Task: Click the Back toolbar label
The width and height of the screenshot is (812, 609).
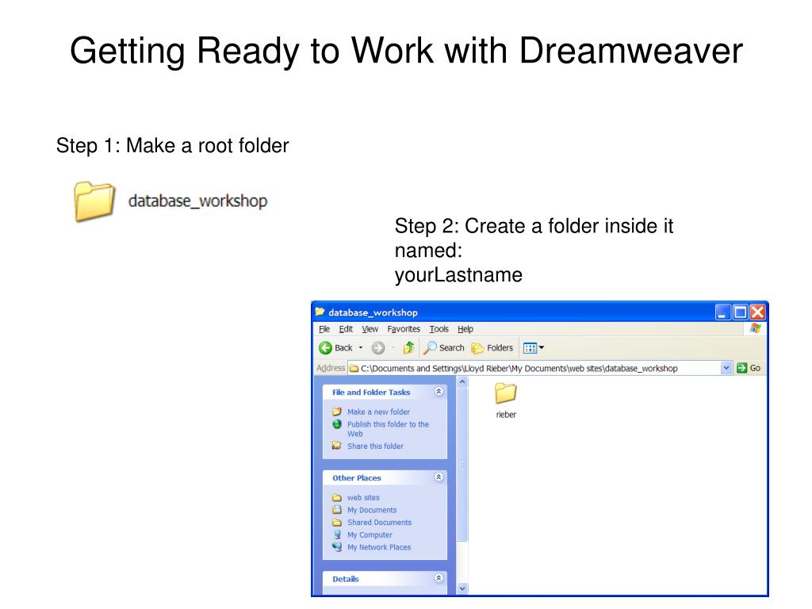Action: pyautogui.click(x=343, y=348)
